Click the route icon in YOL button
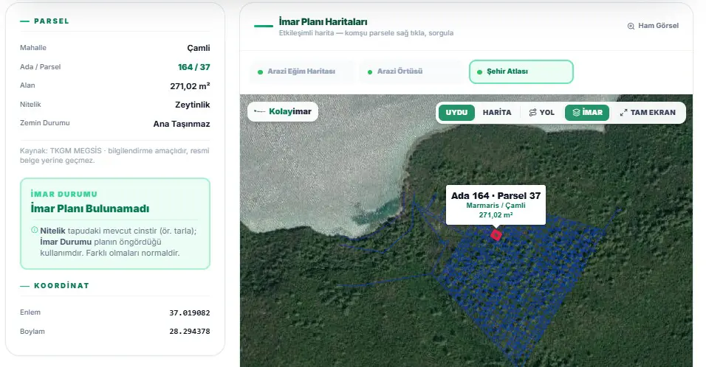Image resolution: width=706 pixels, height=367 pixels. tap(532, 112)
